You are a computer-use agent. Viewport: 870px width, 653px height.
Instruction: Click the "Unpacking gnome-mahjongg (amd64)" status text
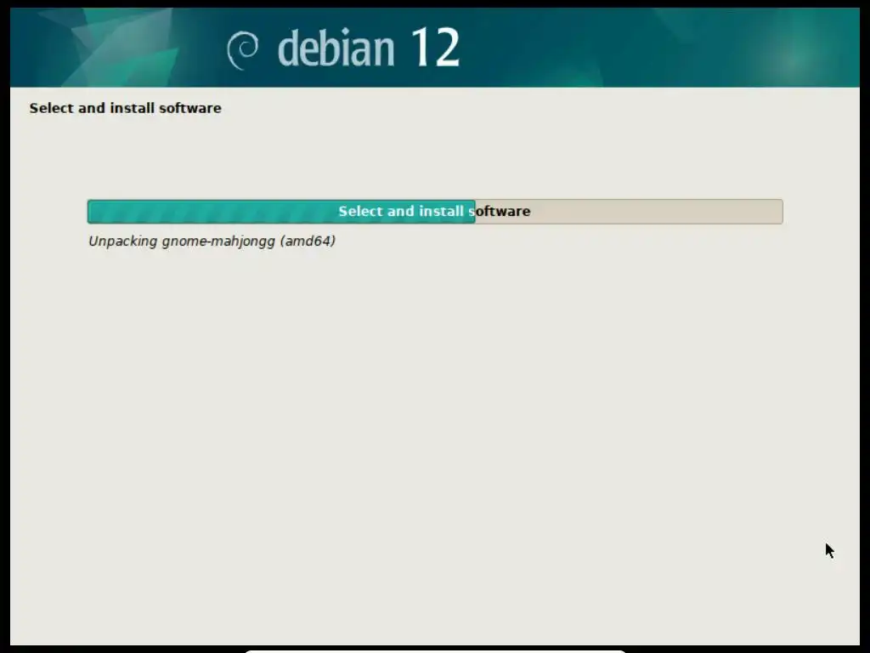(212, 241)
